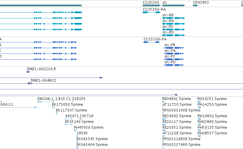Screen dimensions: 243x149
Task: Select EST label RE20117.5prime
Action: [177, 122]
